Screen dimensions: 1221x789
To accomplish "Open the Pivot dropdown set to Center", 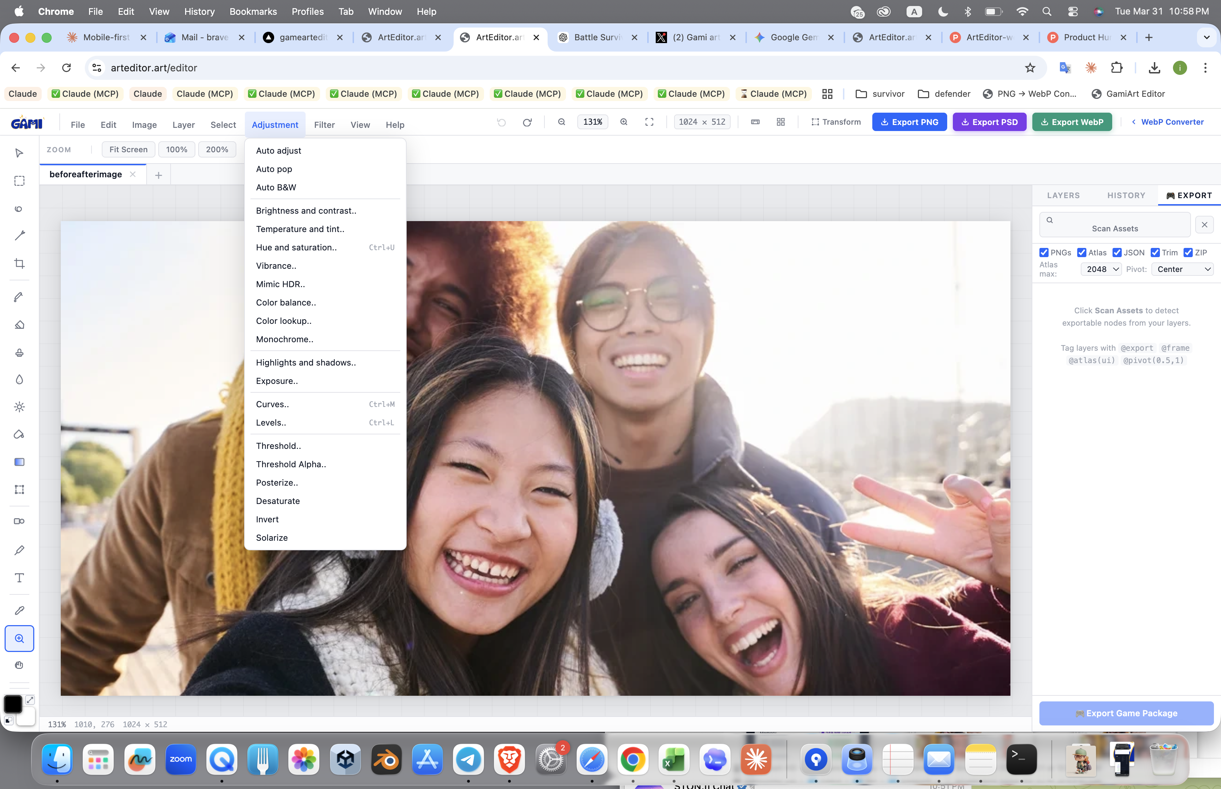I will (1182, 269).
